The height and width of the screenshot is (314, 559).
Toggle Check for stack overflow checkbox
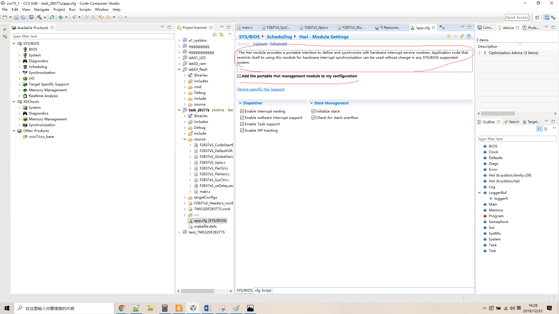point(313,117)
